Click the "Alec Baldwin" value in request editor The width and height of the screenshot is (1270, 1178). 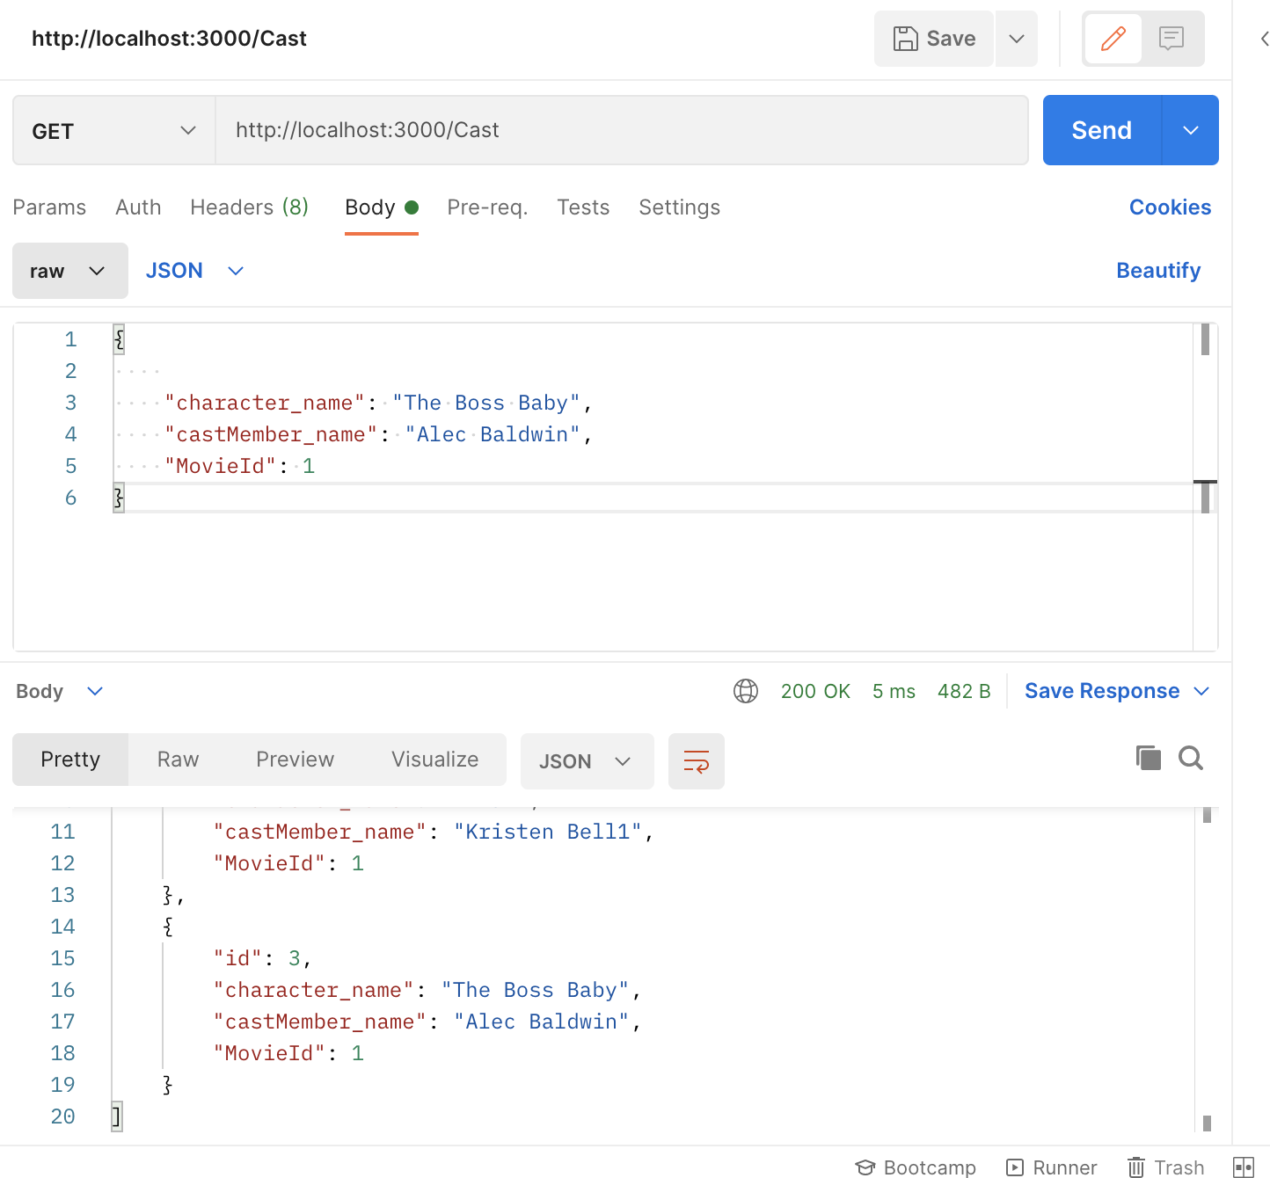click(x=493, y=434)
